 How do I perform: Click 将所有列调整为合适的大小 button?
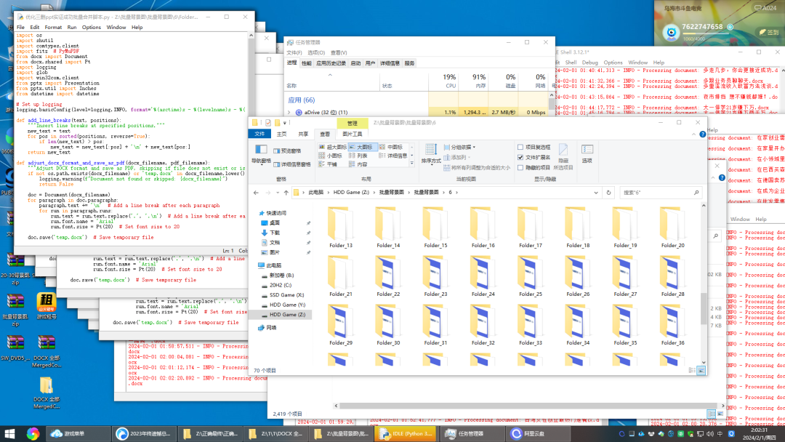pos(477,168)
